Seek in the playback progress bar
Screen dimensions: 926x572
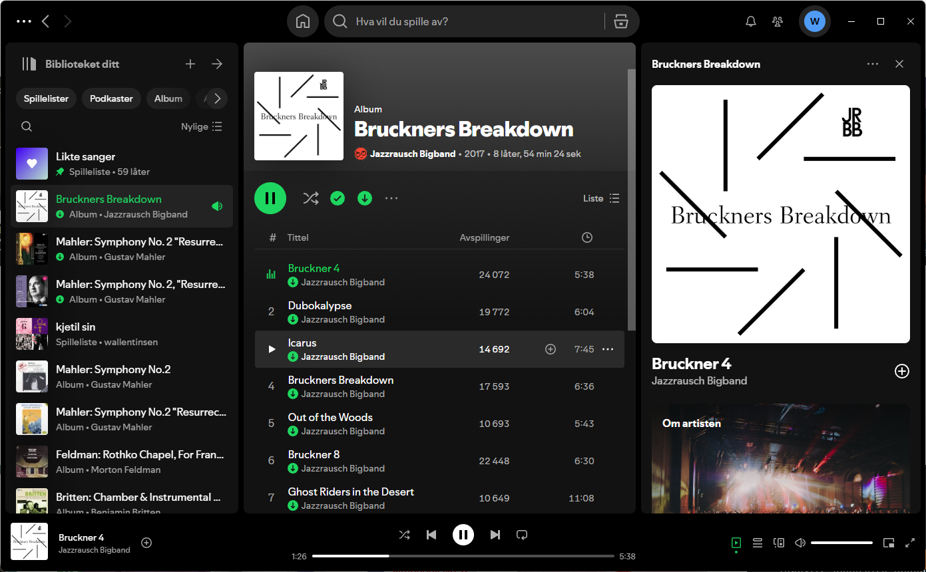463,556
